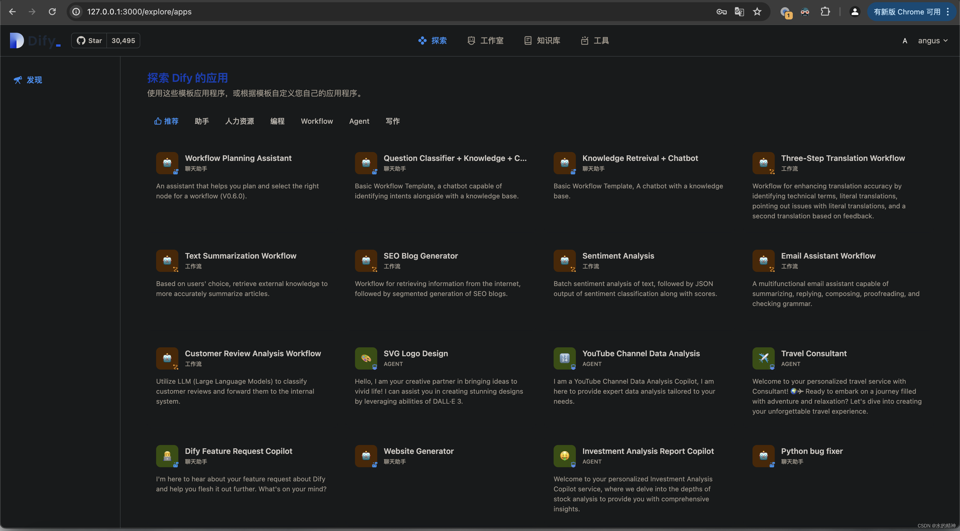Click Dify Feature Request Copilot icon

pyautogui.click(x=167, y=456)
